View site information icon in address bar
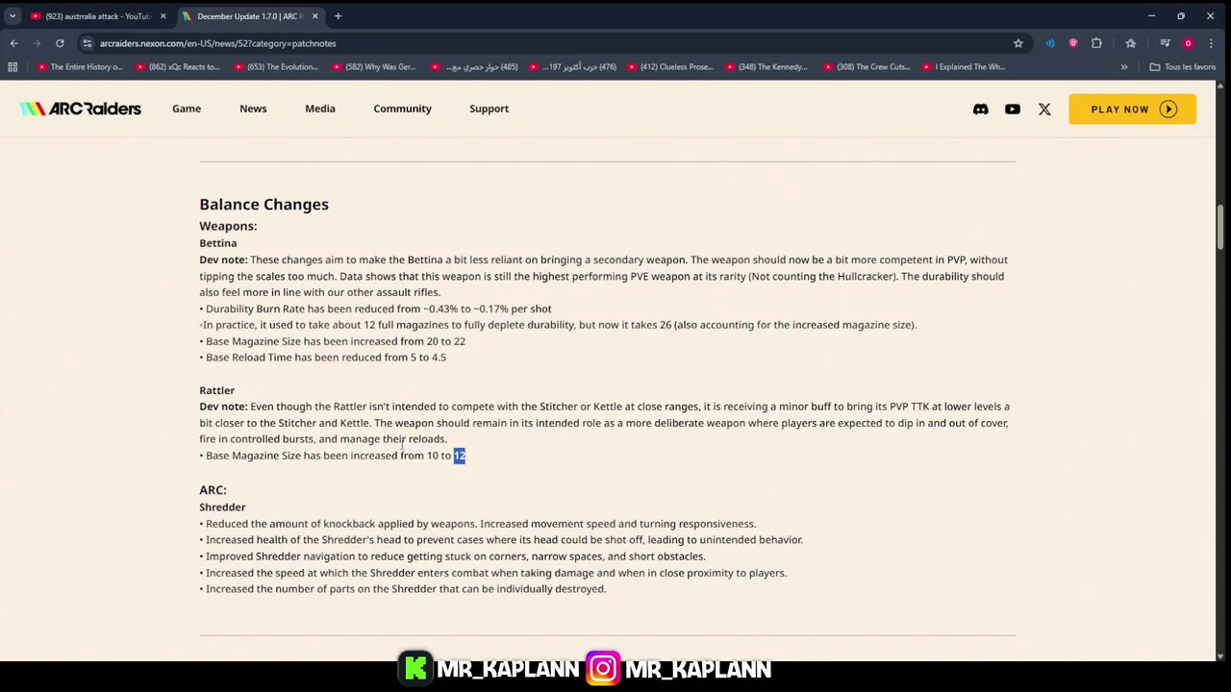 87,43
